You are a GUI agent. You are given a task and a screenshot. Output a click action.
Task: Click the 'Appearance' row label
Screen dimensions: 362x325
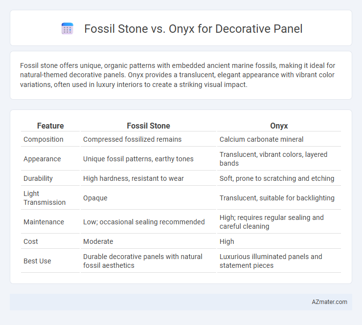[x=42, y=159]
